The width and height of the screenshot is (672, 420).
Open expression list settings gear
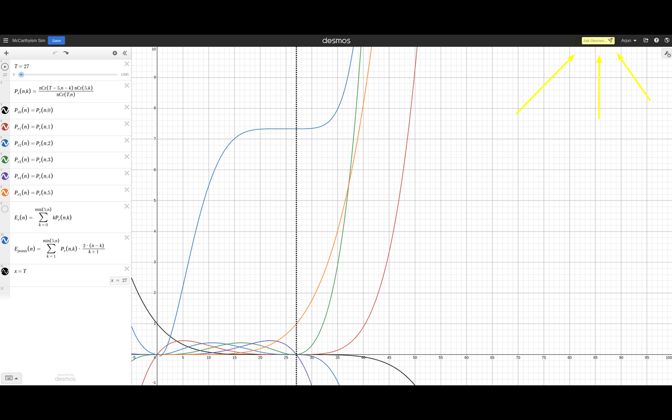(115, 53)
